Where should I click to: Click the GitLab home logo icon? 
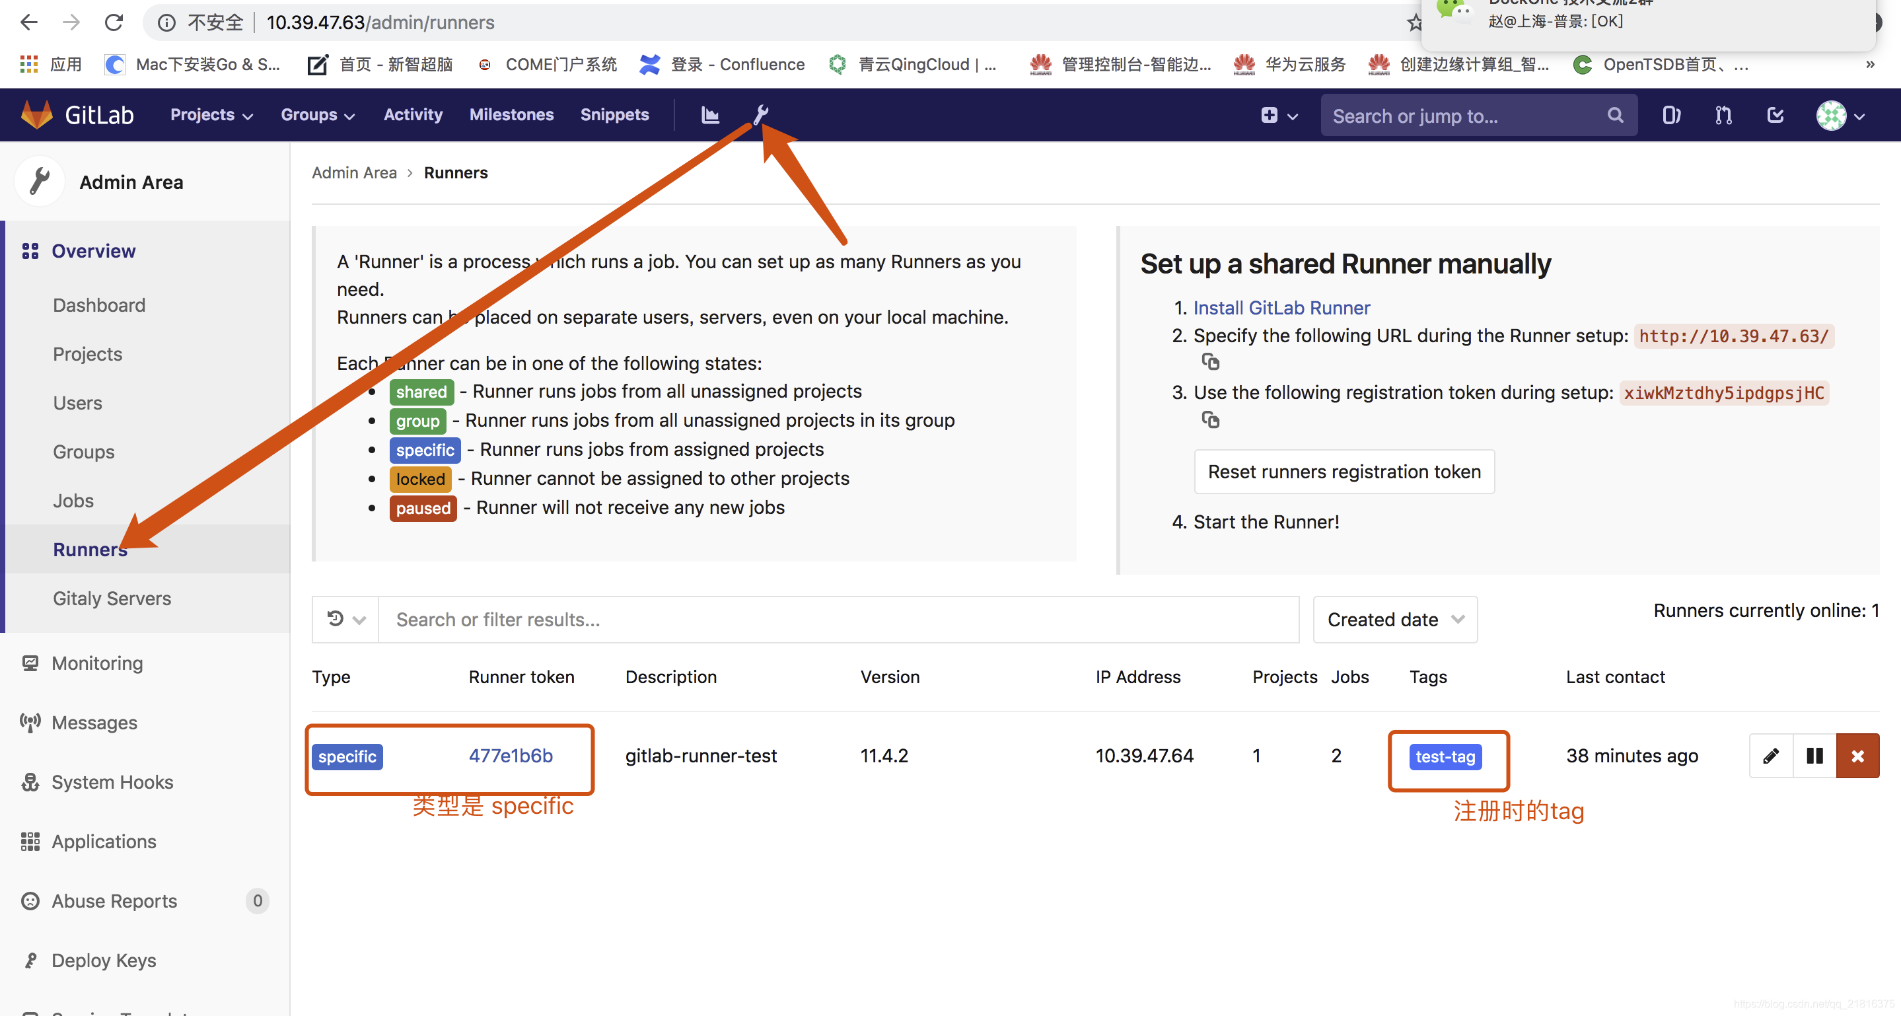[36, 114]
